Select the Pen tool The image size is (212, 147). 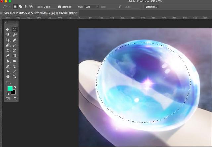click(8, 66)
